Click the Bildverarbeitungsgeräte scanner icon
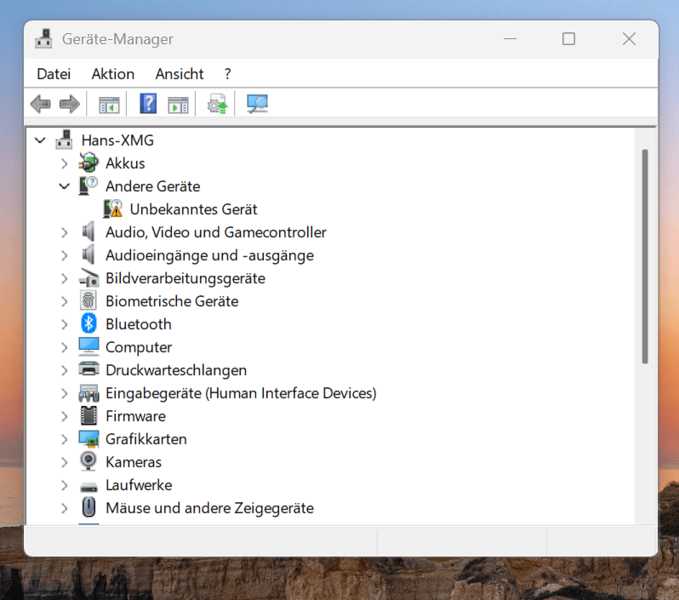Viewport: 679px width, 600px height. (x=88, y=278)
